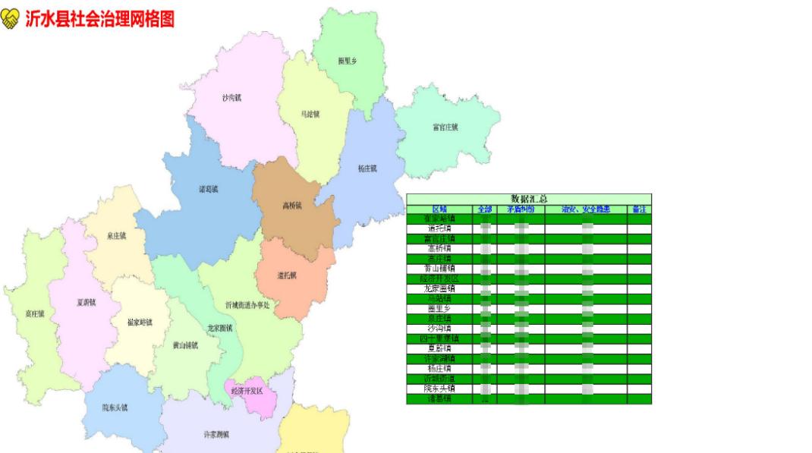
Task: Select the 黄山铺镇 region on the map
Action: coord(185,345)
